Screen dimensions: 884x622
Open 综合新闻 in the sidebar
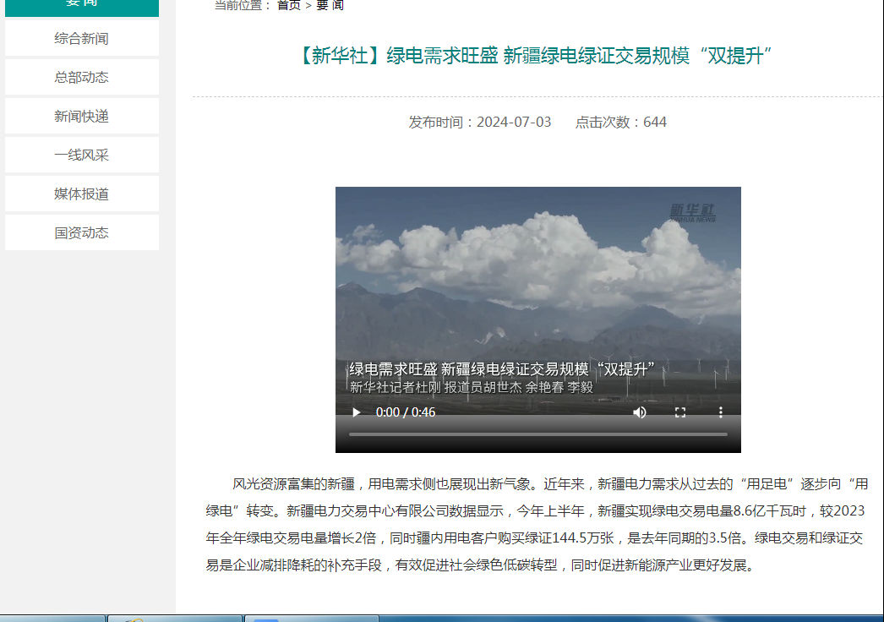(x=82, y=38)
